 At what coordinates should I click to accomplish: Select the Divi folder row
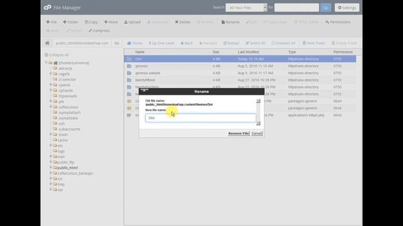pos(240,59)
